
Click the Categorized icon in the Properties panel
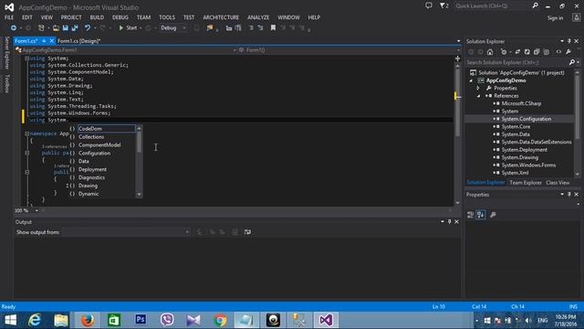471,215
